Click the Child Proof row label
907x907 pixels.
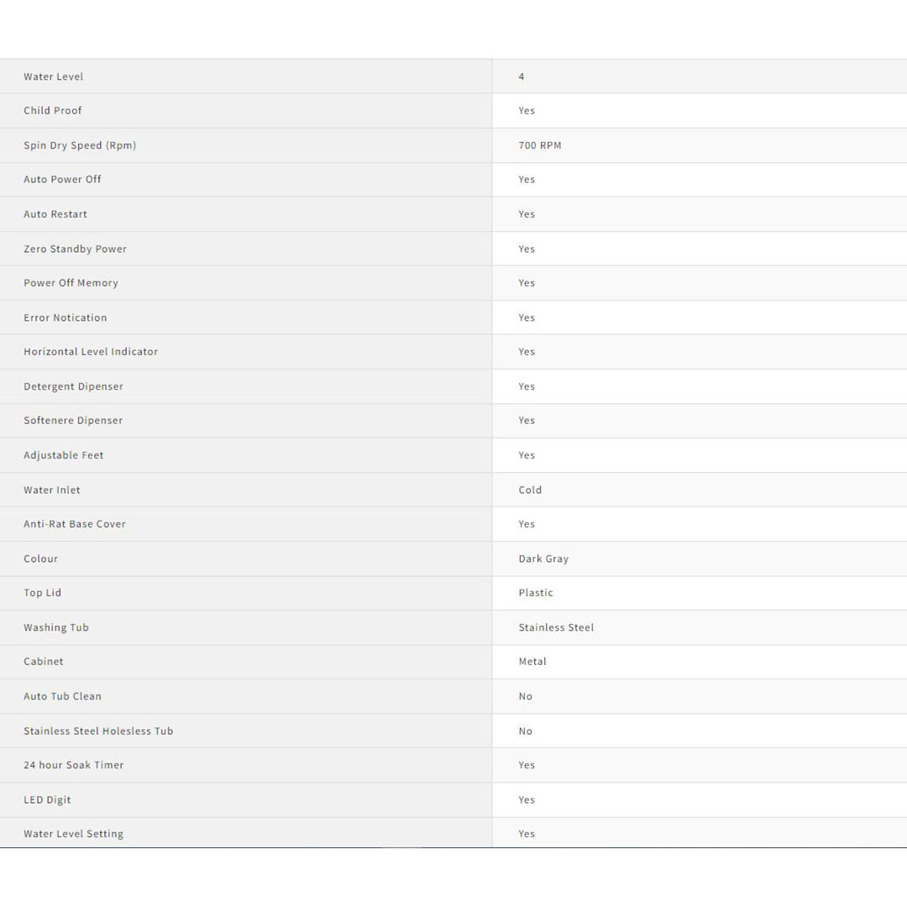[53, 111]
